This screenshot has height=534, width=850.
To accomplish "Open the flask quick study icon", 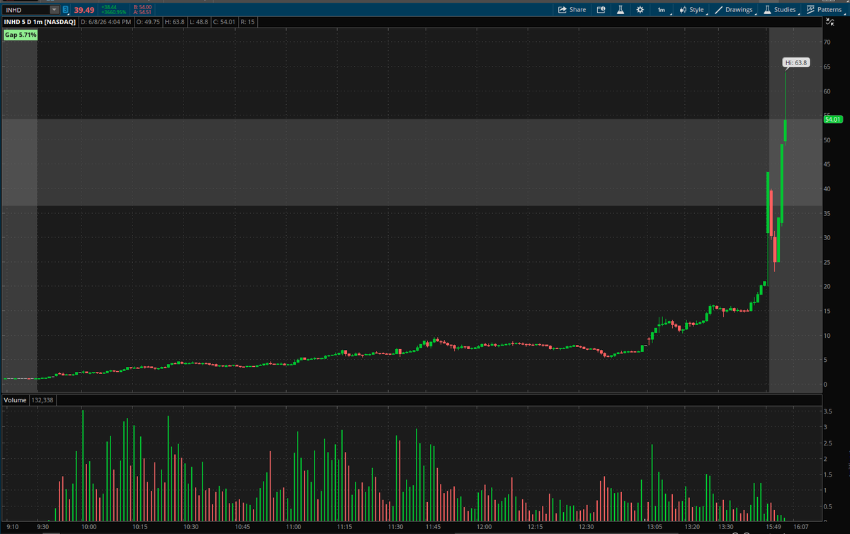I will click(x=620, y=10).
